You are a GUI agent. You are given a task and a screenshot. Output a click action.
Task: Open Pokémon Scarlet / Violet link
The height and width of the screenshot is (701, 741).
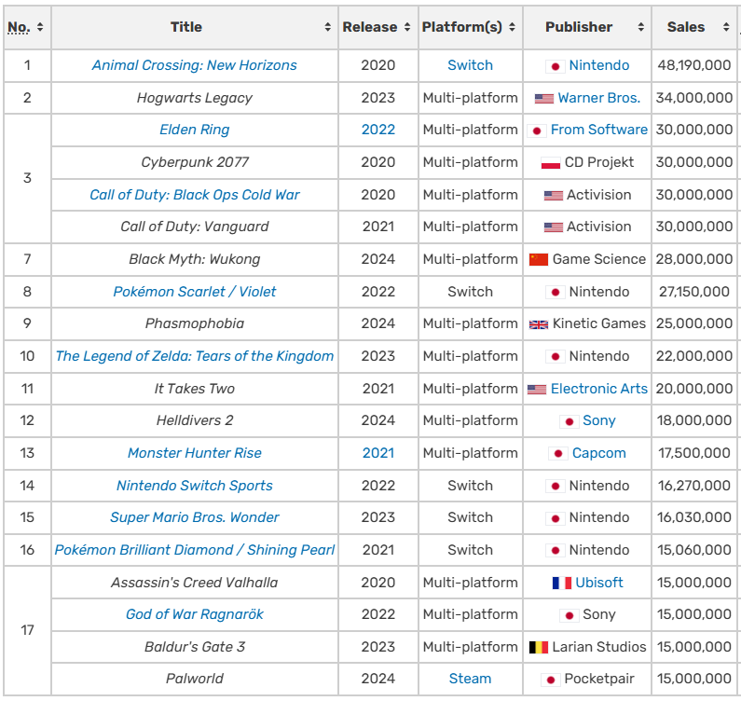tap(194, 292)
